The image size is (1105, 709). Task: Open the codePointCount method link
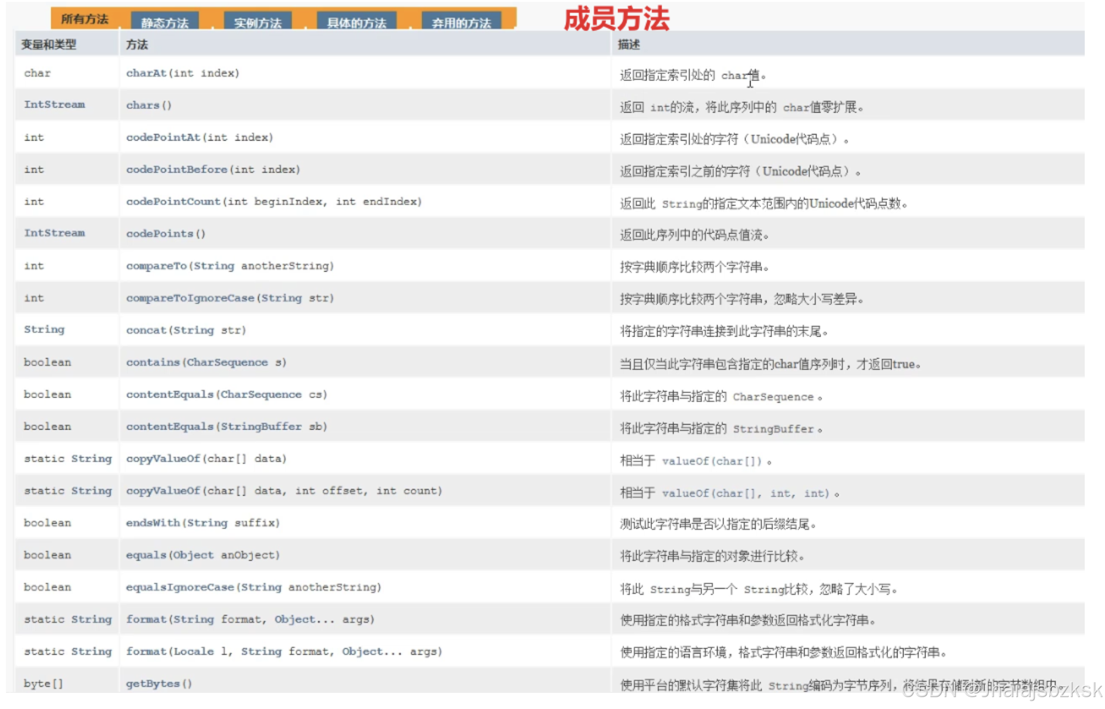[x=274, y=202]
